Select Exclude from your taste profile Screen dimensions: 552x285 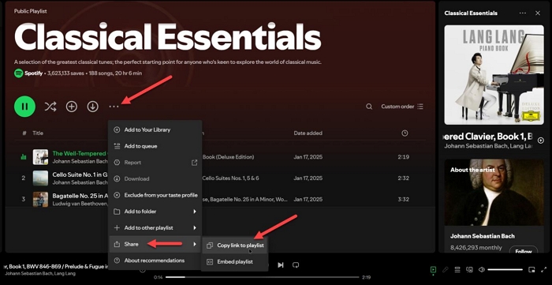(155, 195)
